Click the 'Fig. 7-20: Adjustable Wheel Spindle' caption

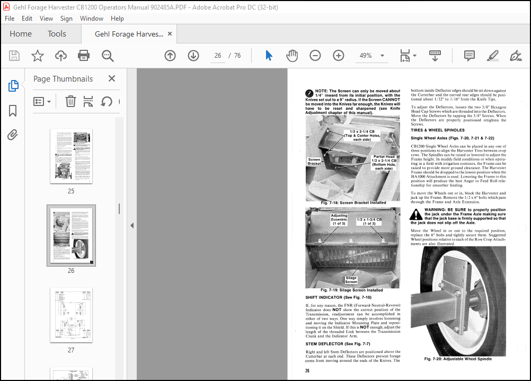[458, 359]
